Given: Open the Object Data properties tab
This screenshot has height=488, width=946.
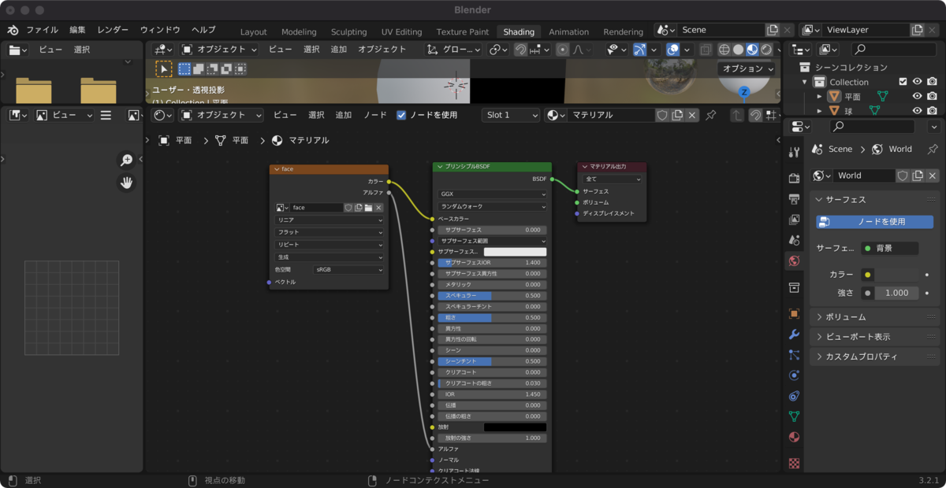Looking at the screenshot, I should point(794,416).
